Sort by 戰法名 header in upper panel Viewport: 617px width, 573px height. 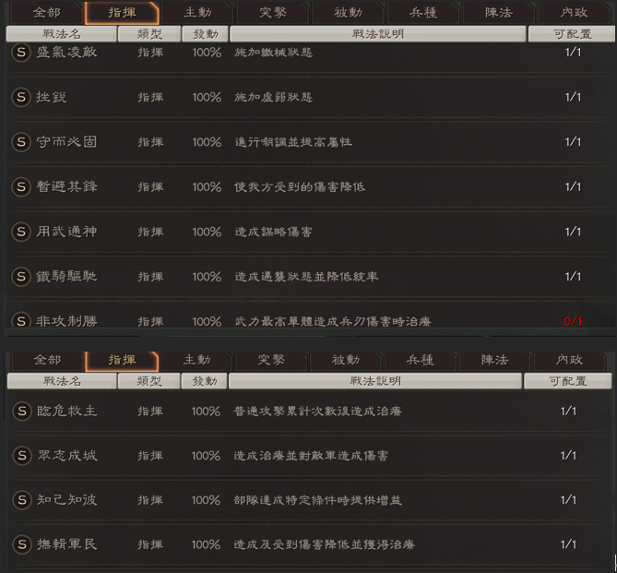click(x=61, y=33)
